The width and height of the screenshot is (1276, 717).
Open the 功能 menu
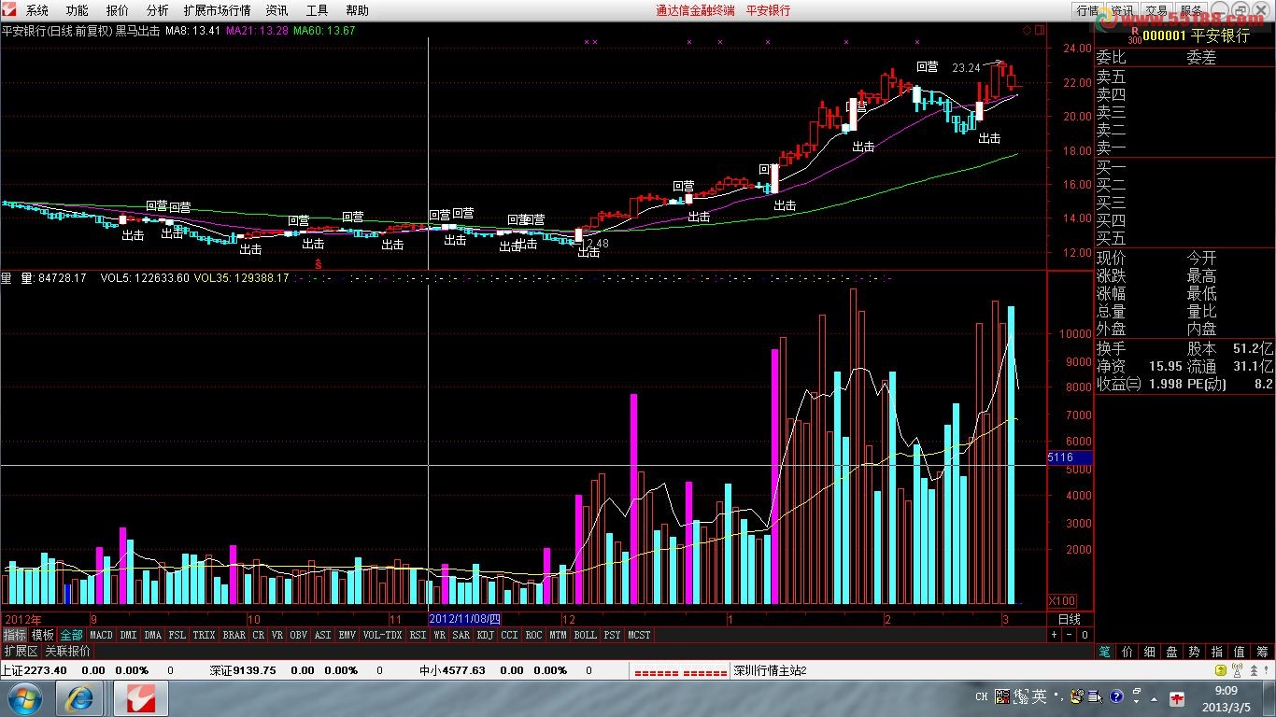click(78, 10)
